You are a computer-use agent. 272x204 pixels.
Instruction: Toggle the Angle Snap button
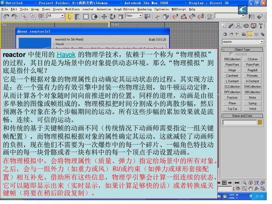184,17
